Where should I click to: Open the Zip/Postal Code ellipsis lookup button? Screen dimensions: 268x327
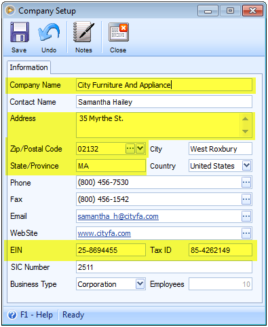tap(130, 149)
